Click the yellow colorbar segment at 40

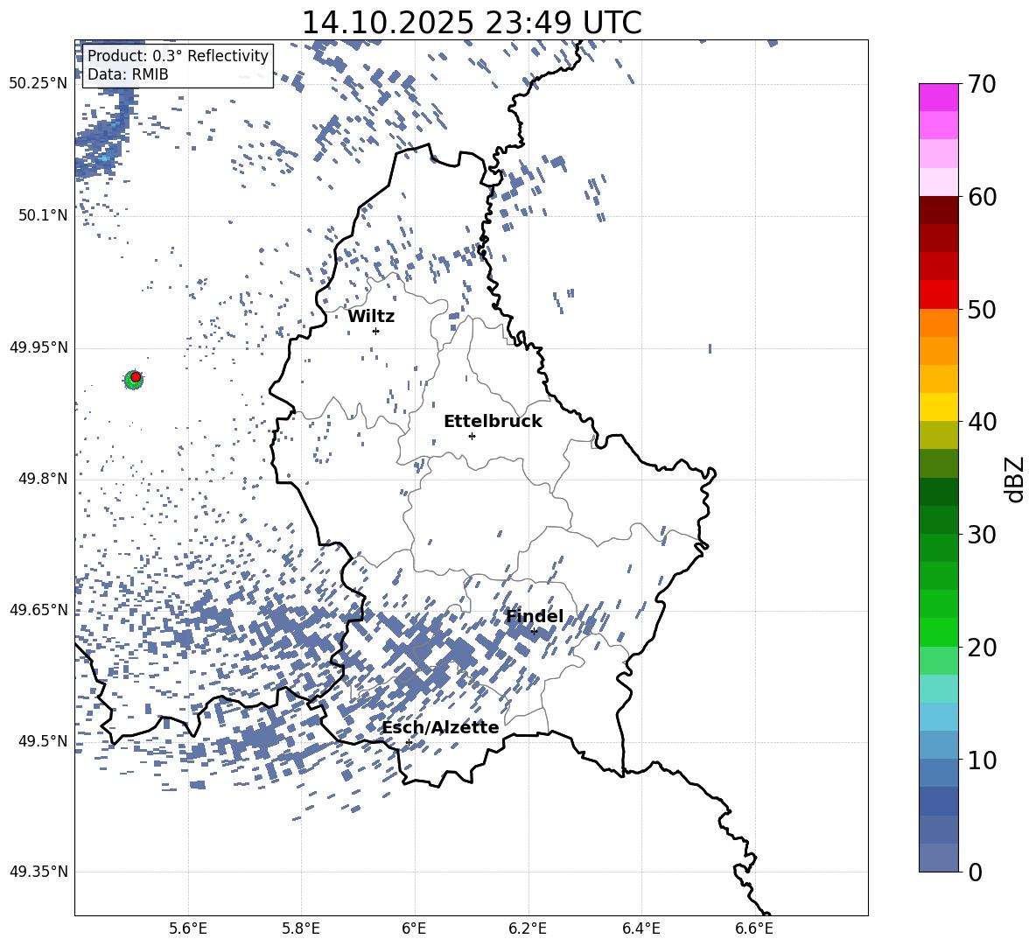point(938,407)
